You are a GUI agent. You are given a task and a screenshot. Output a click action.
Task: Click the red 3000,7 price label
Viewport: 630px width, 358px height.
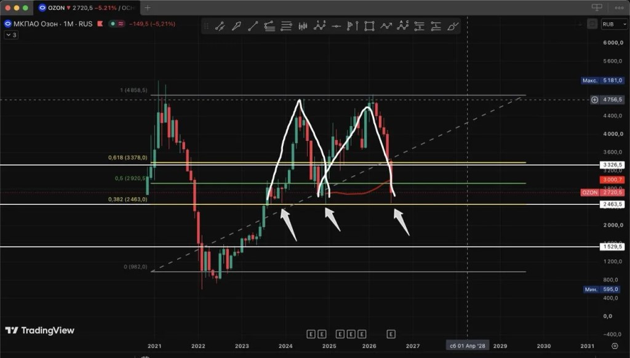pos(612,180)
